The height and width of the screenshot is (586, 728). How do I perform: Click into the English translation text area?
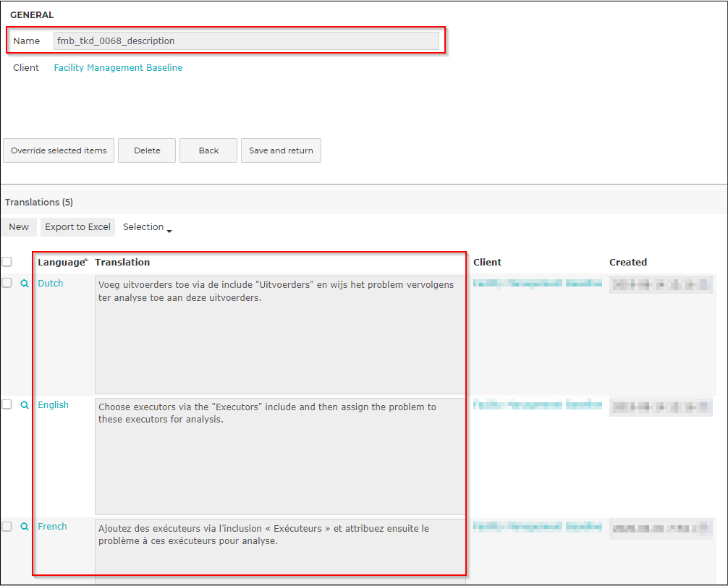point(281,457)
